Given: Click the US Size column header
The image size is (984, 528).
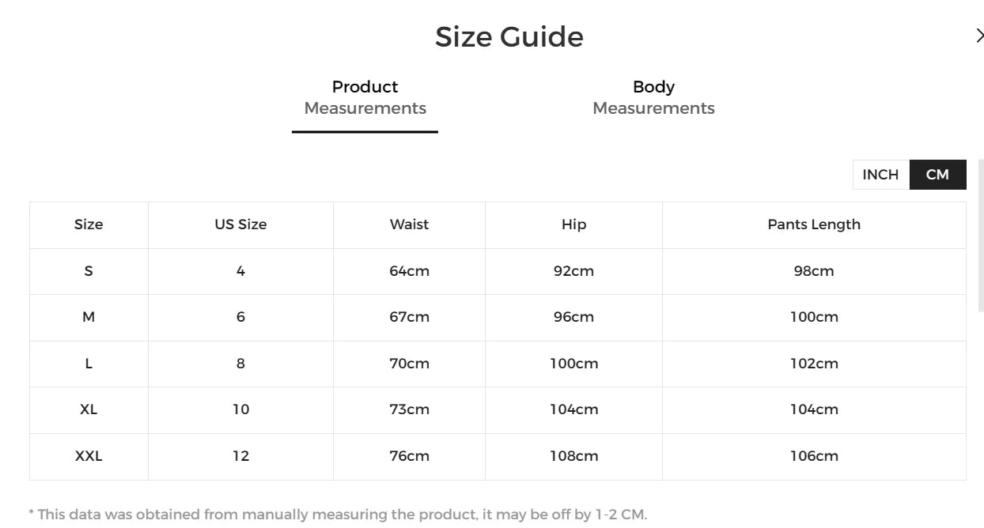Looking at the screenshot, I should (240, 224).
